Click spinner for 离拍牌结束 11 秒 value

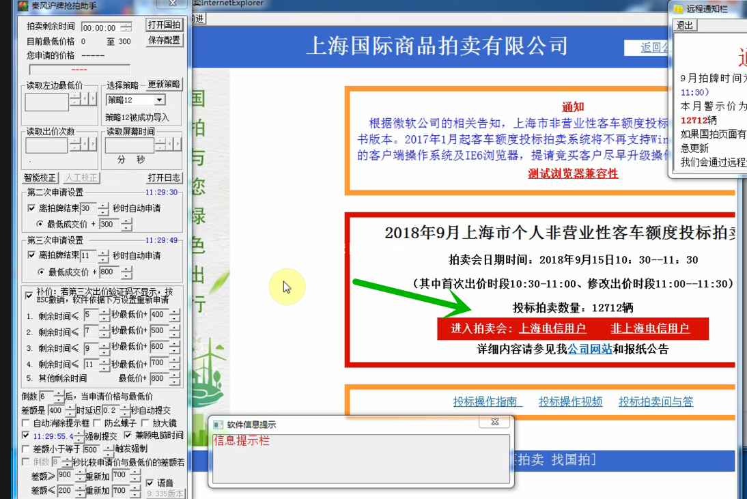point(103,256)
